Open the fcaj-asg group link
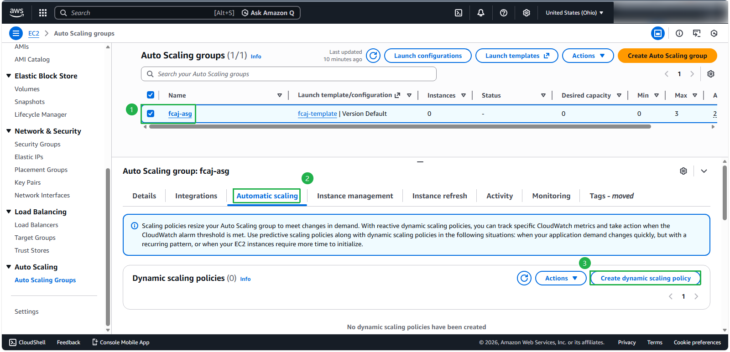This screenshot has width=730, height=352. pyautogui.click(x=180, y=114)
